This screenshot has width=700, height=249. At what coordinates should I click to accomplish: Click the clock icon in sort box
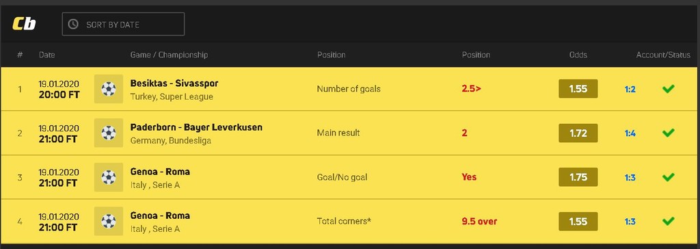[73, 24]
